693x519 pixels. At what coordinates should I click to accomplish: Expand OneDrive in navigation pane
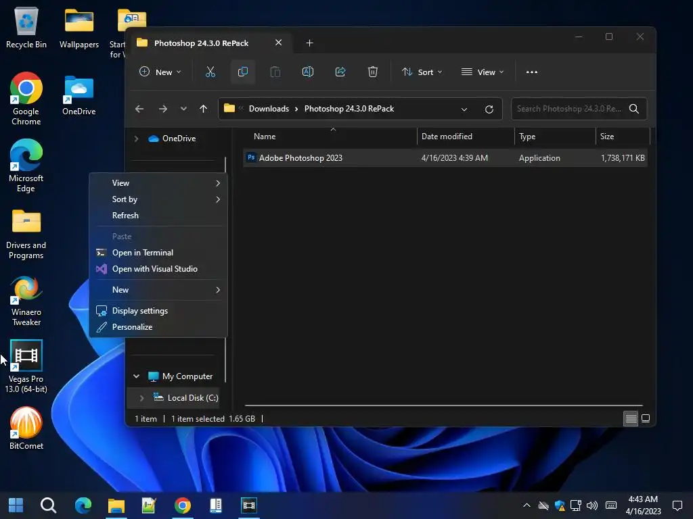click(137, 139)
